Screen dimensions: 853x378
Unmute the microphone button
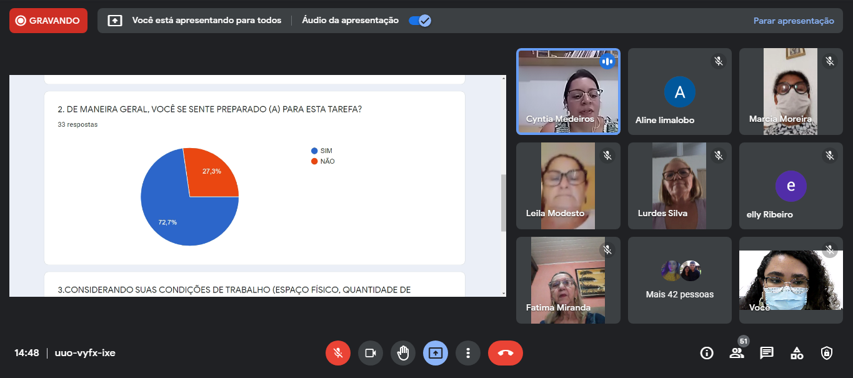[338, 353]
